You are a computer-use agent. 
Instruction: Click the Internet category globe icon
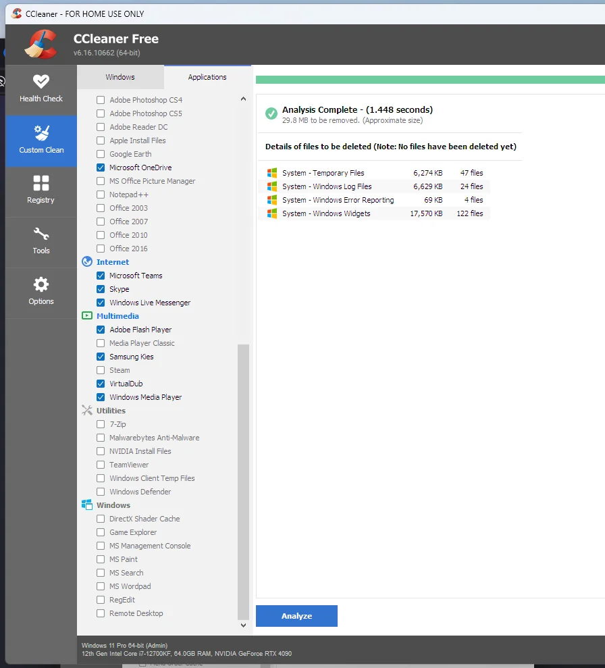tap(87, 261)
